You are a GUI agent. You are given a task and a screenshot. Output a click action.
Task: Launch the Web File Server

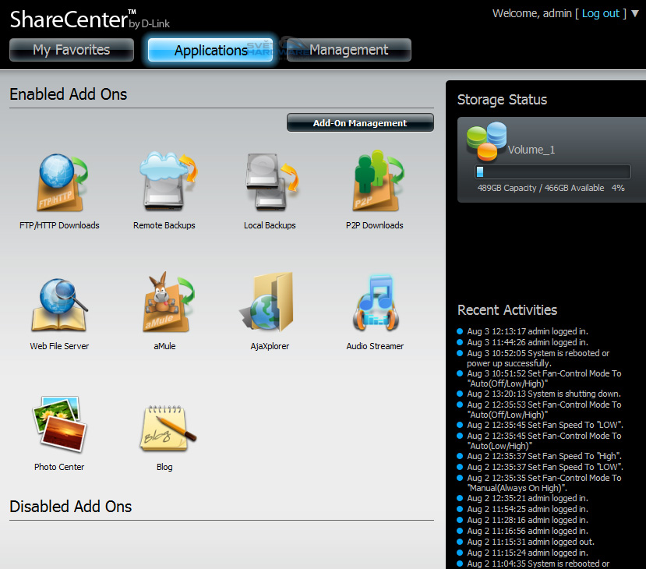click(x=59, y=305)
